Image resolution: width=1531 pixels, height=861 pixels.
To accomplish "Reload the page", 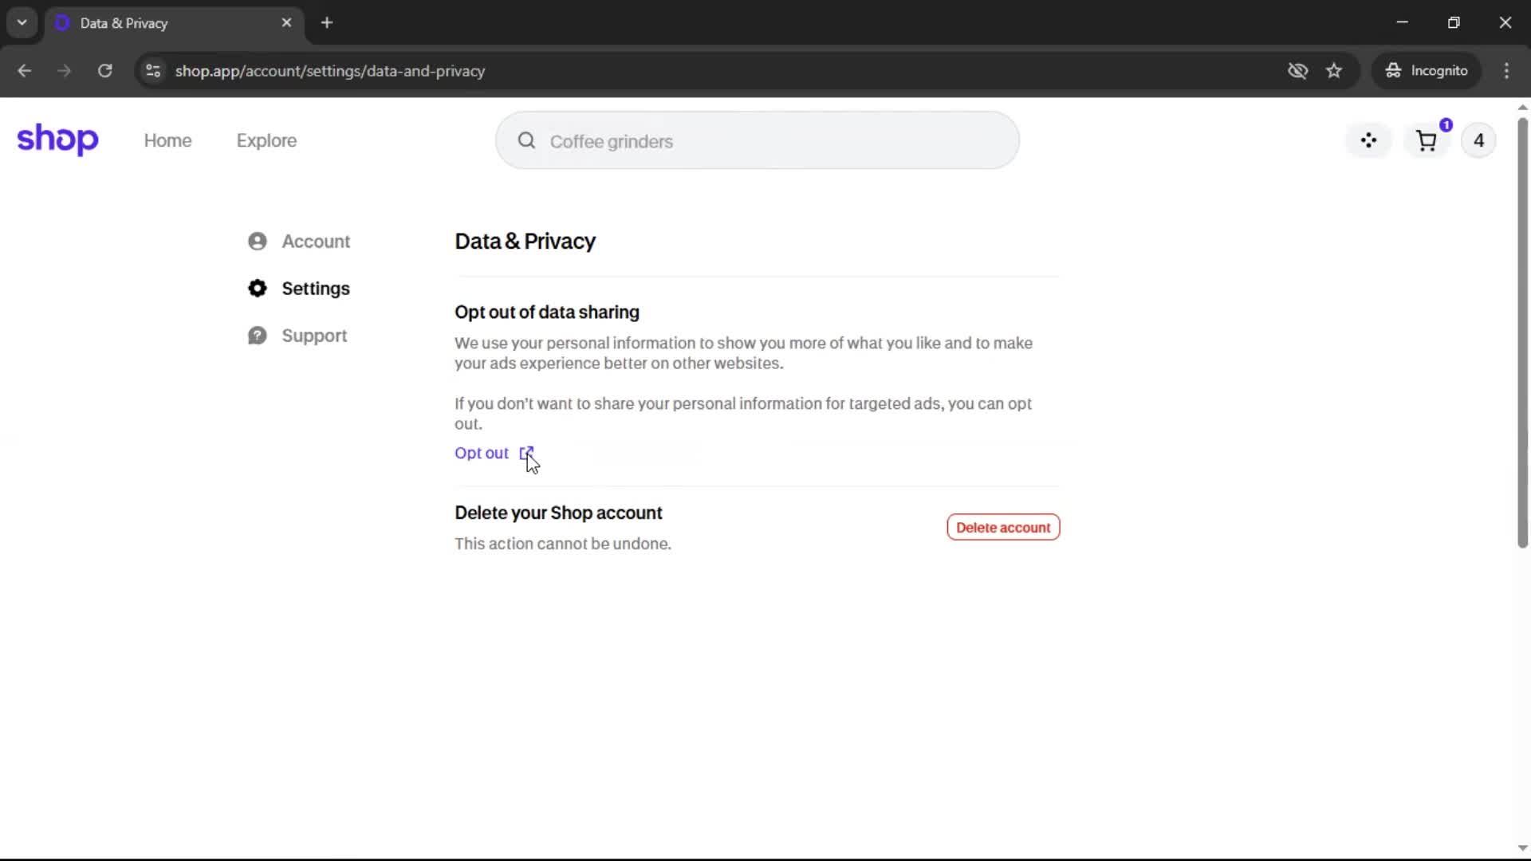I will [x=104, y=71].
